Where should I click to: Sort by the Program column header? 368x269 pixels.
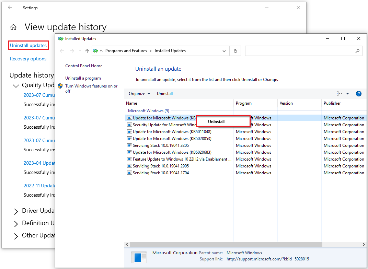pyautogui.click(x=256, y=103)
